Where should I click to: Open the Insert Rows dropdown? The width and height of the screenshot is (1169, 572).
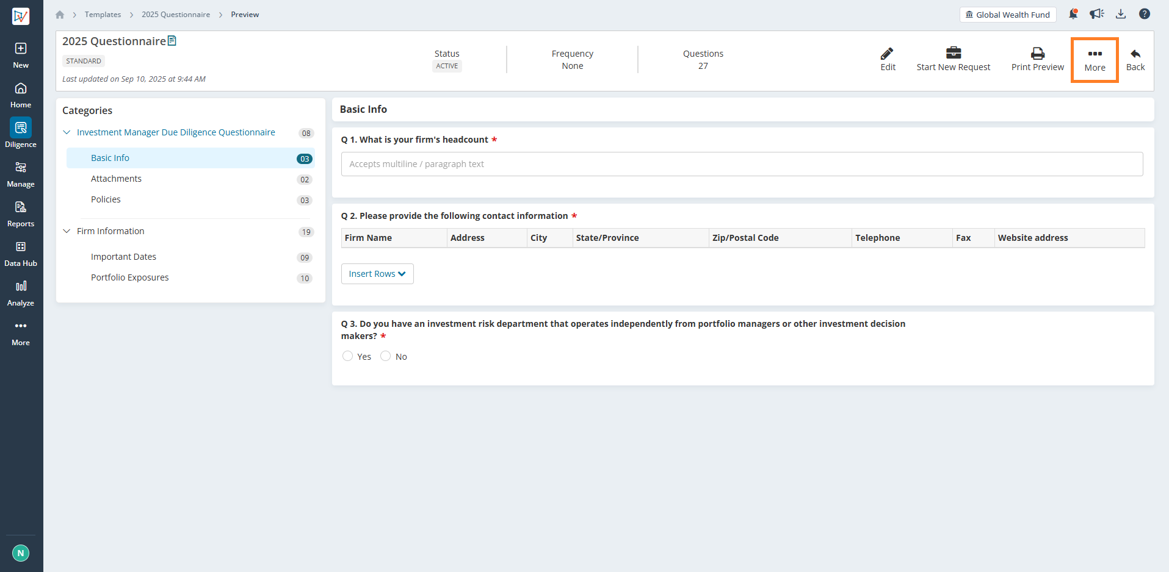point(377,274)
